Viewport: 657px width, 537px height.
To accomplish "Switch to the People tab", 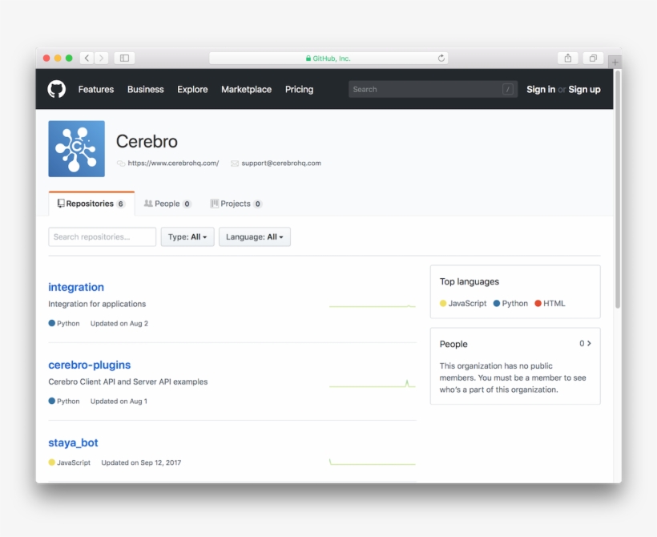I will 167,204.
